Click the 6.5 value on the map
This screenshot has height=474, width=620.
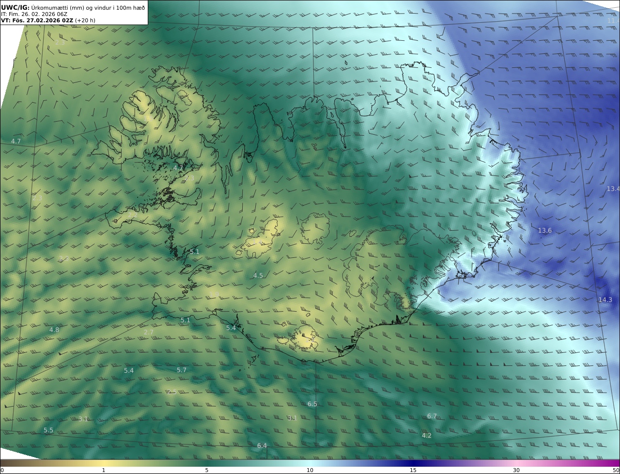[312, 404]
